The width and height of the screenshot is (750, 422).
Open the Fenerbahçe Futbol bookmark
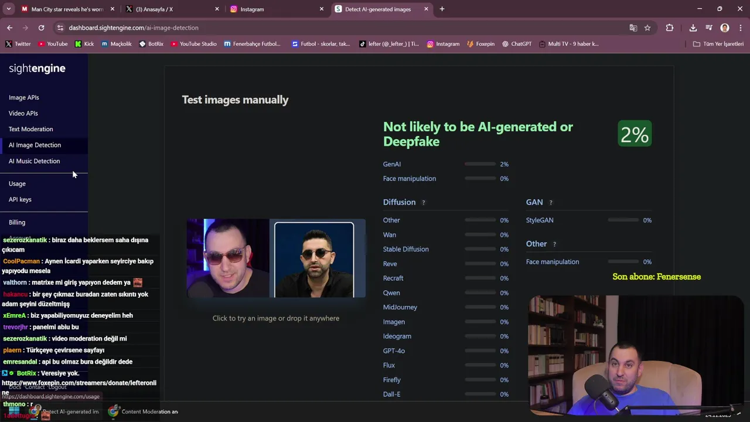coord(252,44)
